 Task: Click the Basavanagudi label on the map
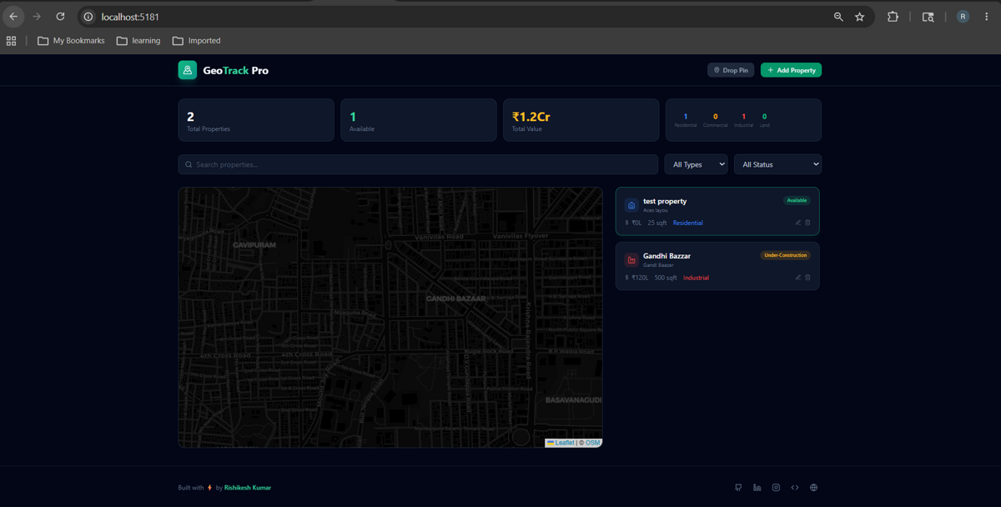tap(573, 400)
